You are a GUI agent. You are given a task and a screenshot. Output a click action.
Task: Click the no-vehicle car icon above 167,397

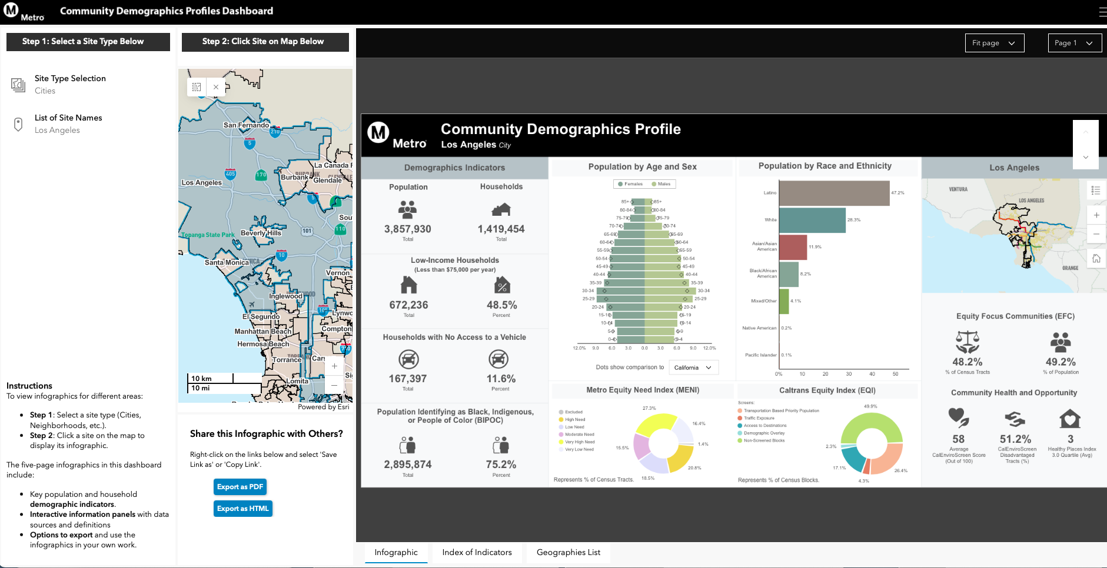tap(408, 359)
